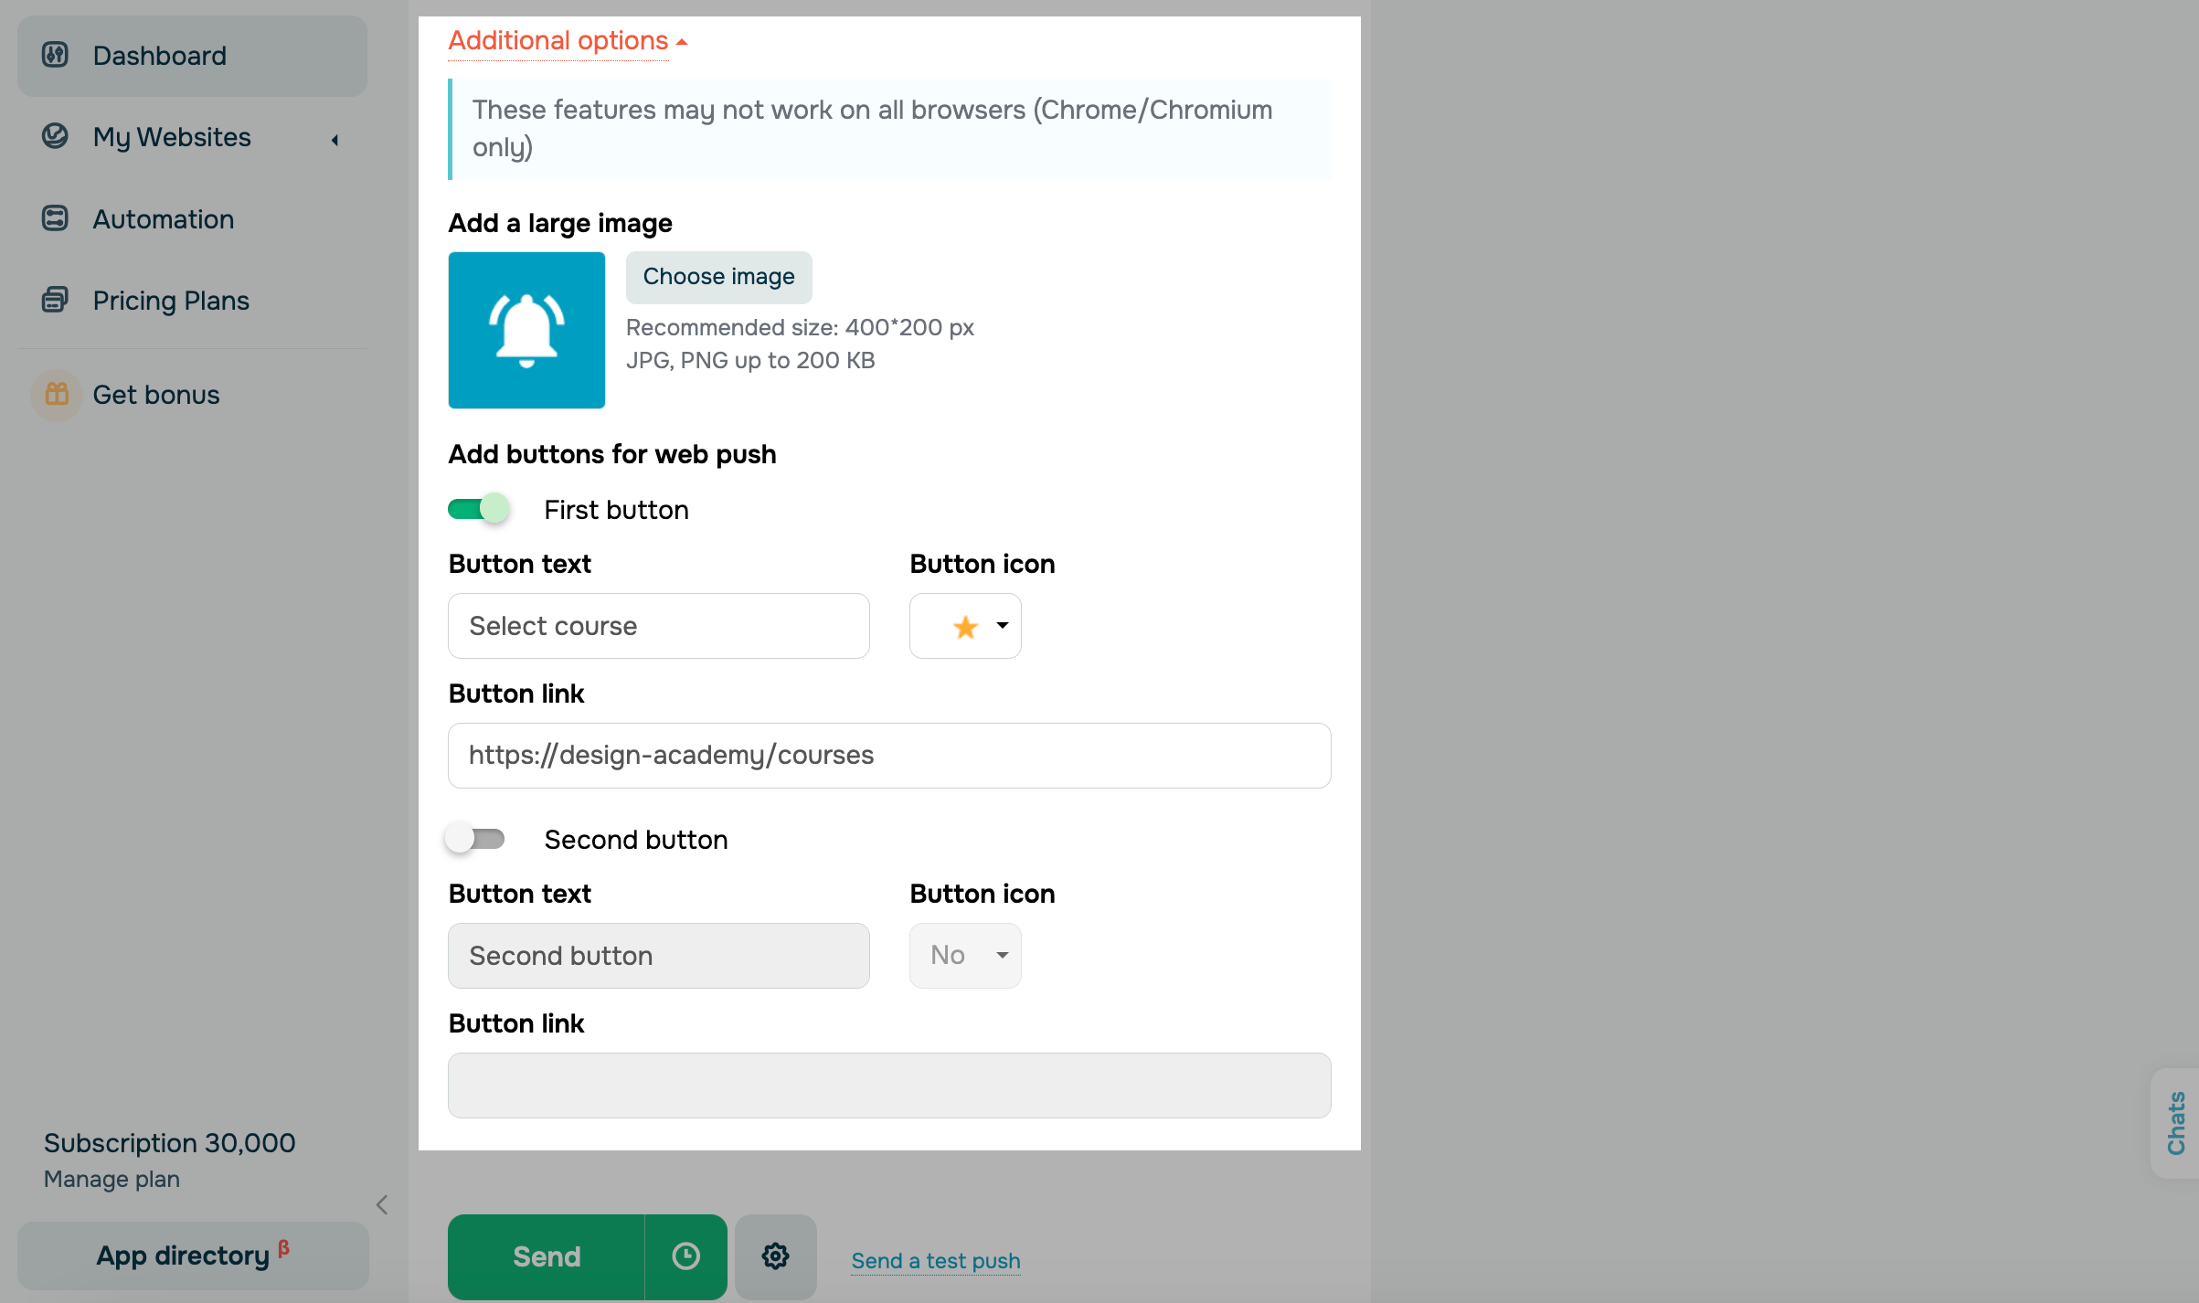Image resolution: width=2199 pixels, height=1303 pixels.
Task: Open the second Button icon 'No' dropdown
Action: coord(965,956)
